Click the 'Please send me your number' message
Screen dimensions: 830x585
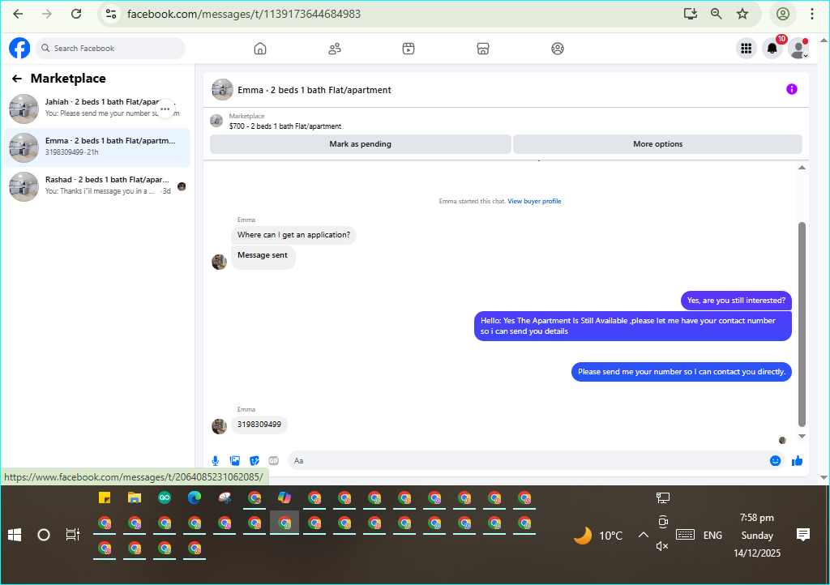681,372
